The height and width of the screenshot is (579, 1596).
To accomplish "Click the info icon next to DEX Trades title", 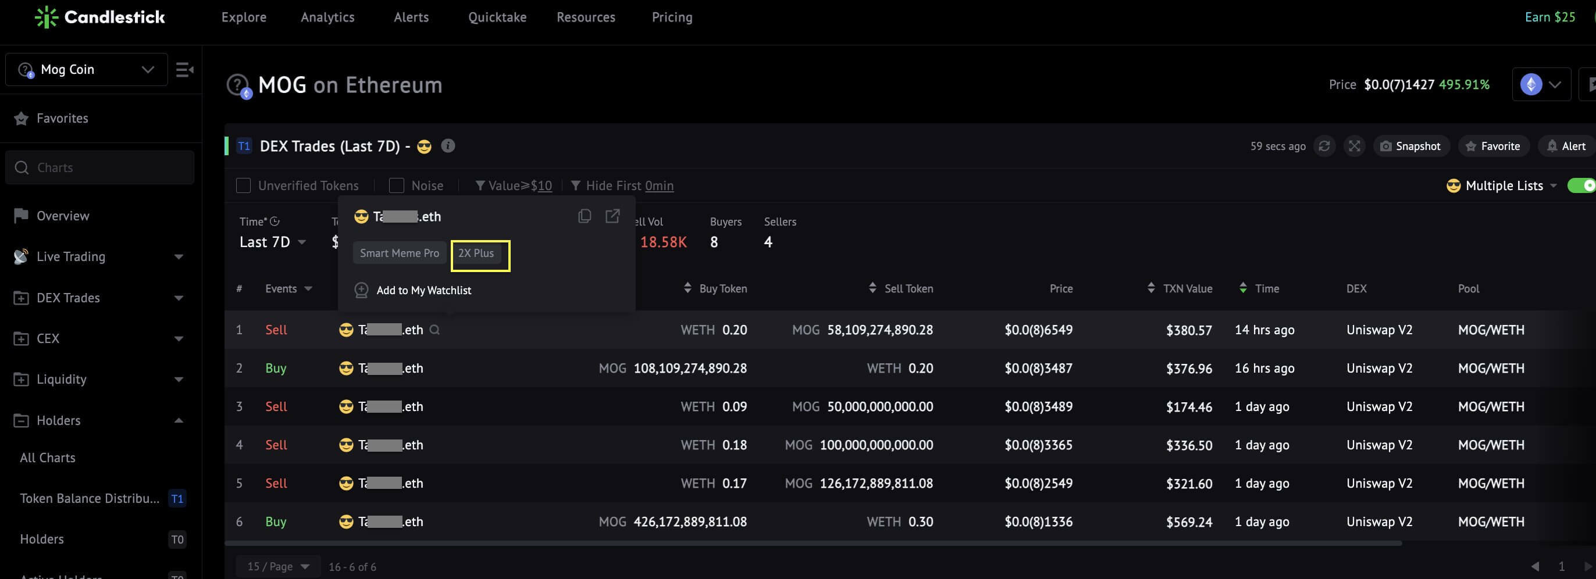I will (448, 145).
